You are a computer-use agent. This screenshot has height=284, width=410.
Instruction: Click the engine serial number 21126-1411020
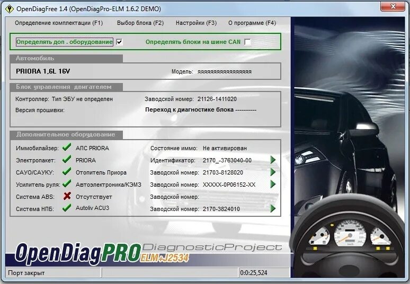pyautogui.click(x=217, y=99)
